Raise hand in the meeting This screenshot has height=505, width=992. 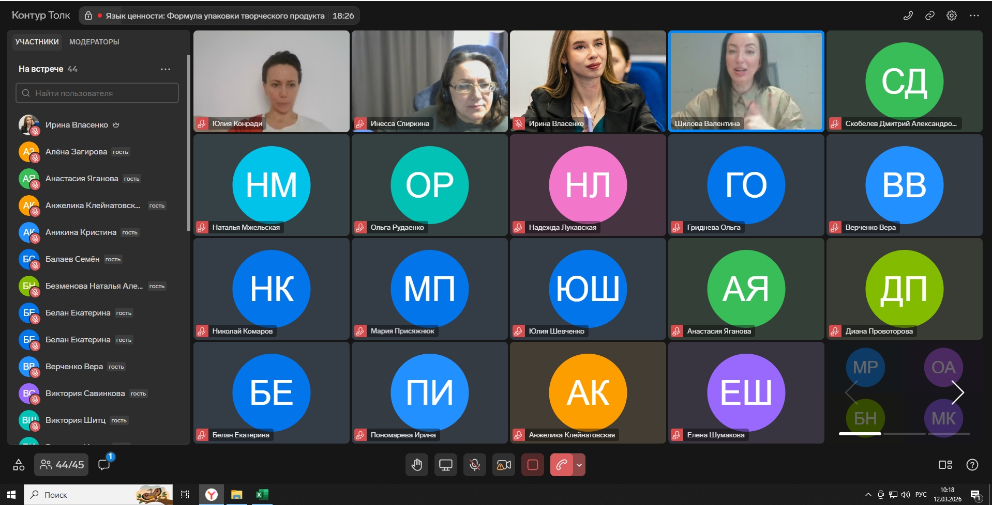(x=417, y=465)
